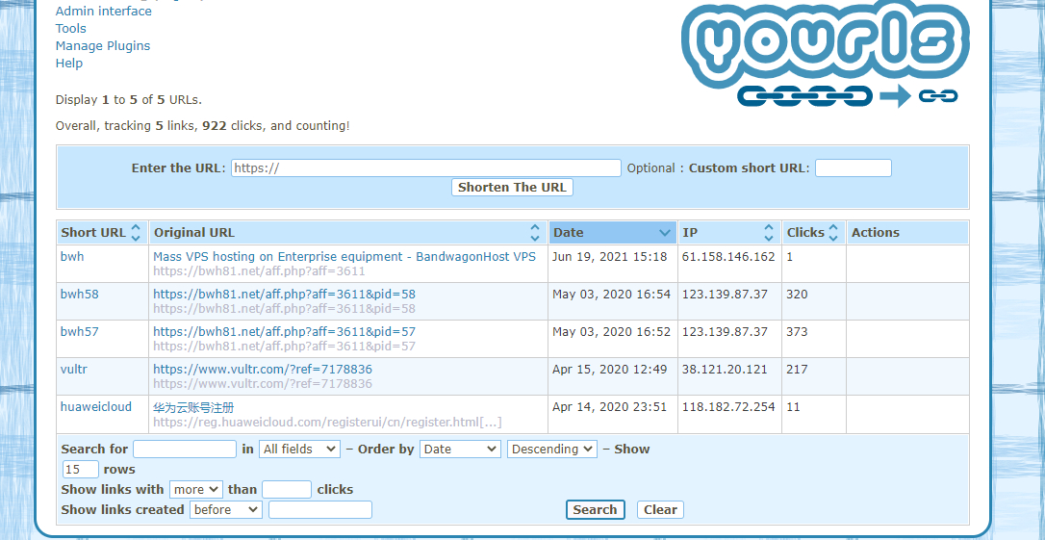Click the Clicks column header

[814, 233]
